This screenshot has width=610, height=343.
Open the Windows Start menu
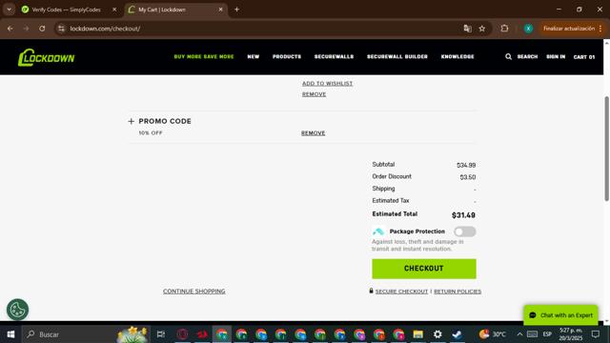[10, 334]
